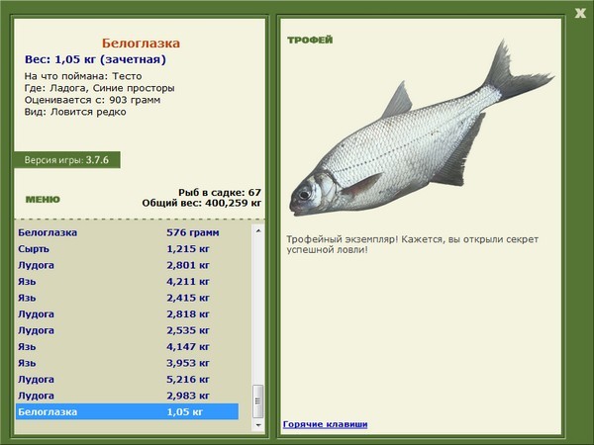Click the Общий вес: 400,259 кг total
The width and height of the screenshot is (594, 445).
(x=202, y=203)
